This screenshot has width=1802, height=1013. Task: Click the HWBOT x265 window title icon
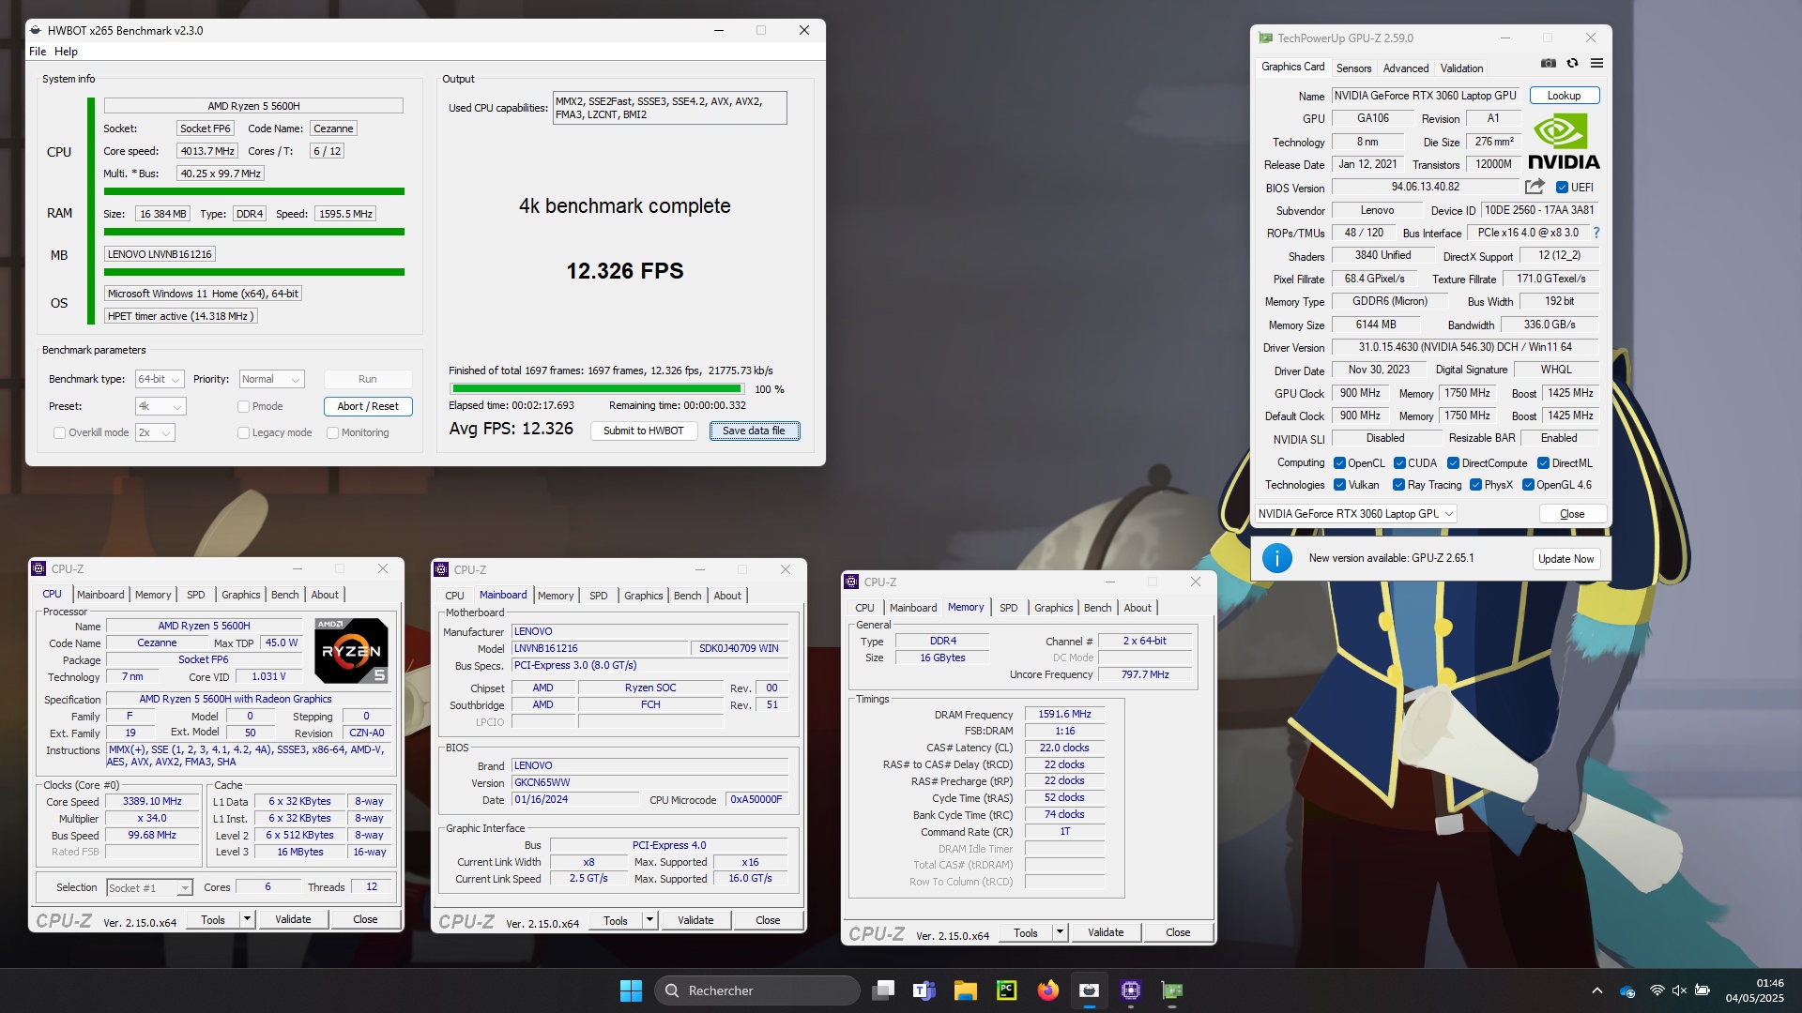coord(36,30)
